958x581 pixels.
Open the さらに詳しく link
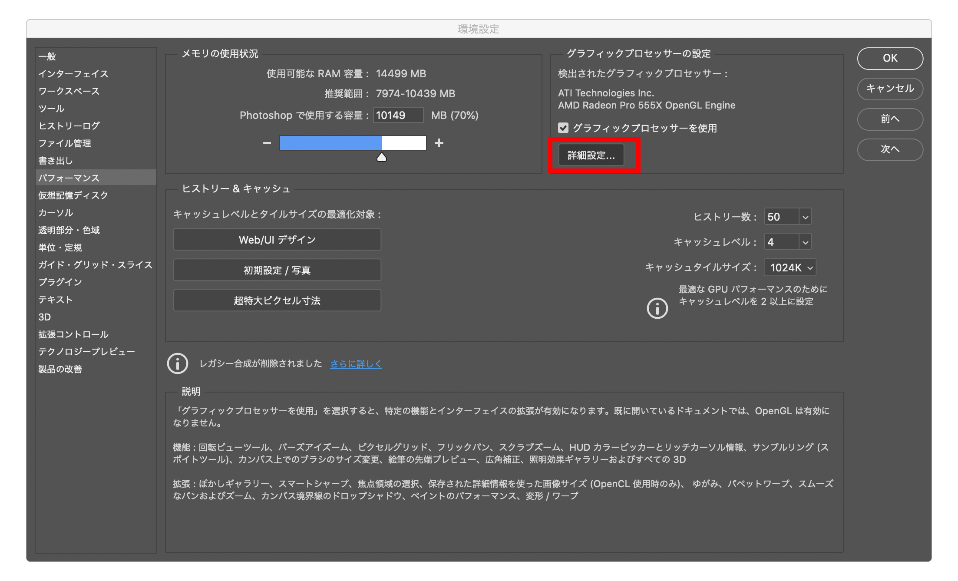click(356, 364)
